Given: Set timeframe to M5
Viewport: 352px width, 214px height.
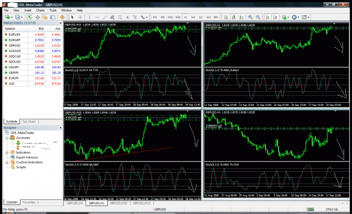Looking at the screenshot, I should tap(163, 17).
